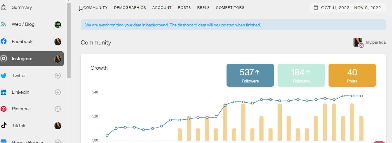Add a Google Business account with plus icon
The height and width of the screenshot is (143, 392).
pyautogui.click(x=58, y=142)
